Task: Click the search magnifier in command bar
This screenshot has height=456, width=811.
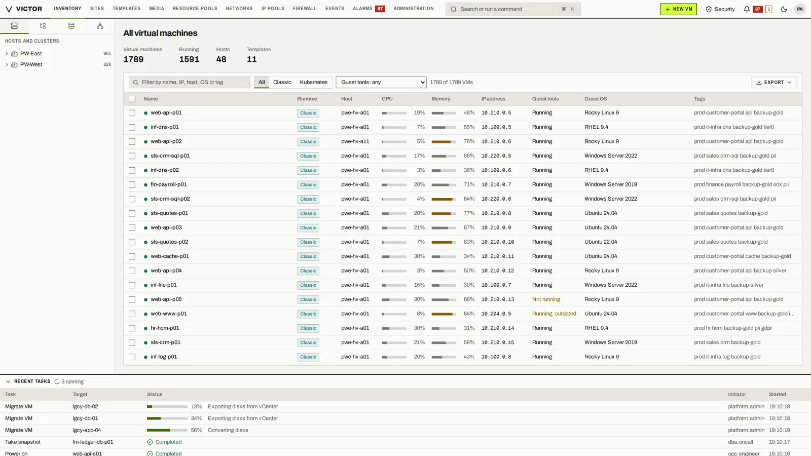Action: pos(454,9)
